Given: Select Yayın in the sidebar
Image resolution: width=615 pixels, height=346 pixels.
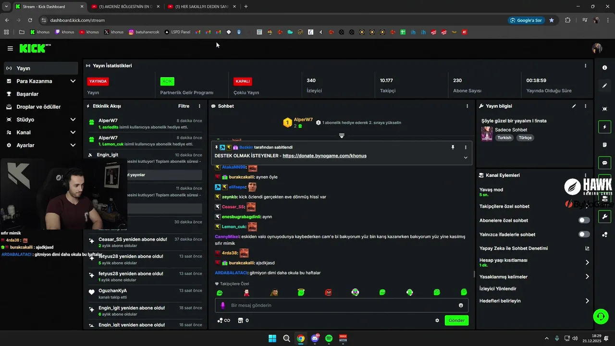Looking at the screenshot, I should 40,68.
